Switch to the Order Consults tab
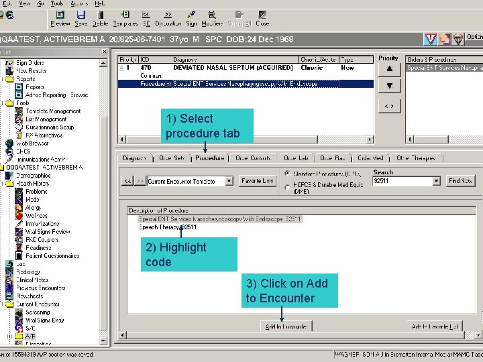This screenshot has width=483, height=362. (253, 158)
